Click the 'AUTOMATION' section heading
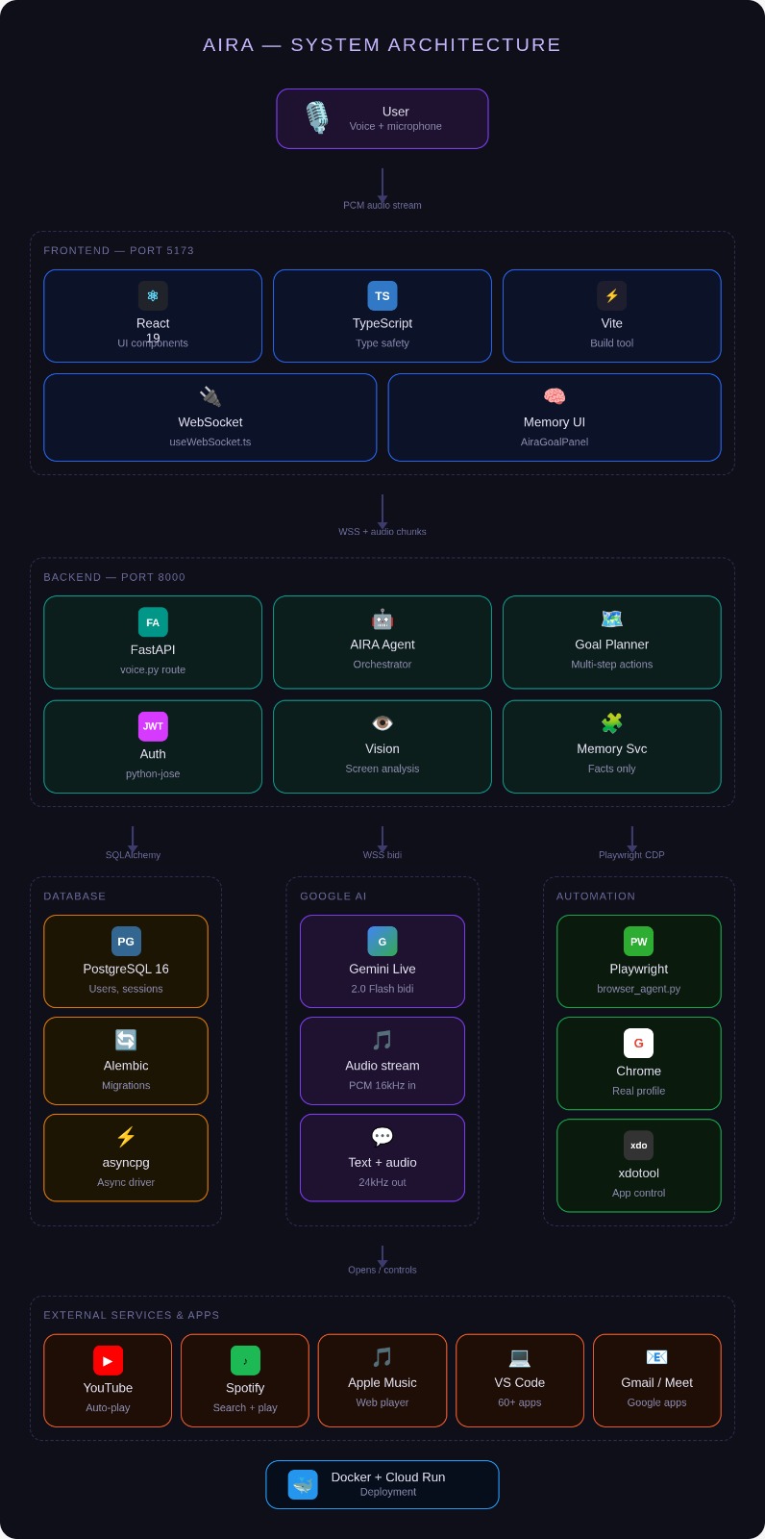This screenshot has width=765, height=1539. click(x=596, y=896)
